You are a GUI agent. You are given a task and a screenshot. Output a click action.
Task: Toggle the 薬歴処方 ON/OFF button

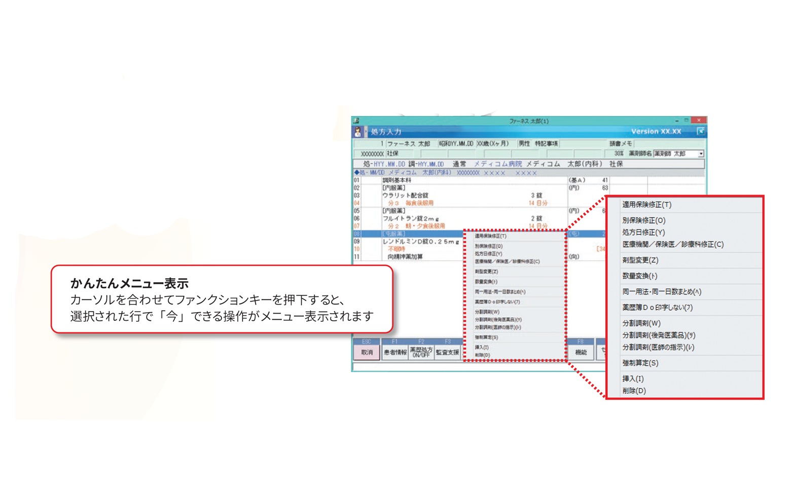coord(421,352)
